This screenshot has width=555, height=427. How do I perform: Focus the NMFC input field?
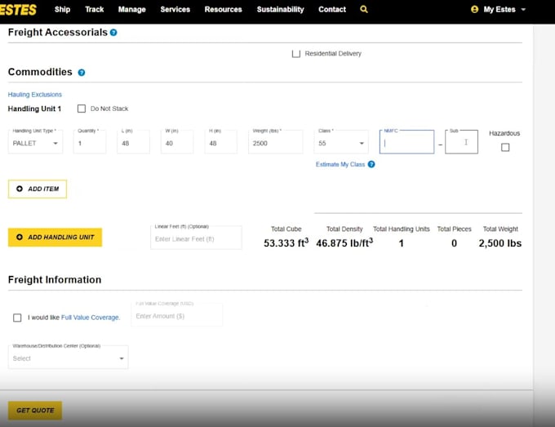click(406, 142)
